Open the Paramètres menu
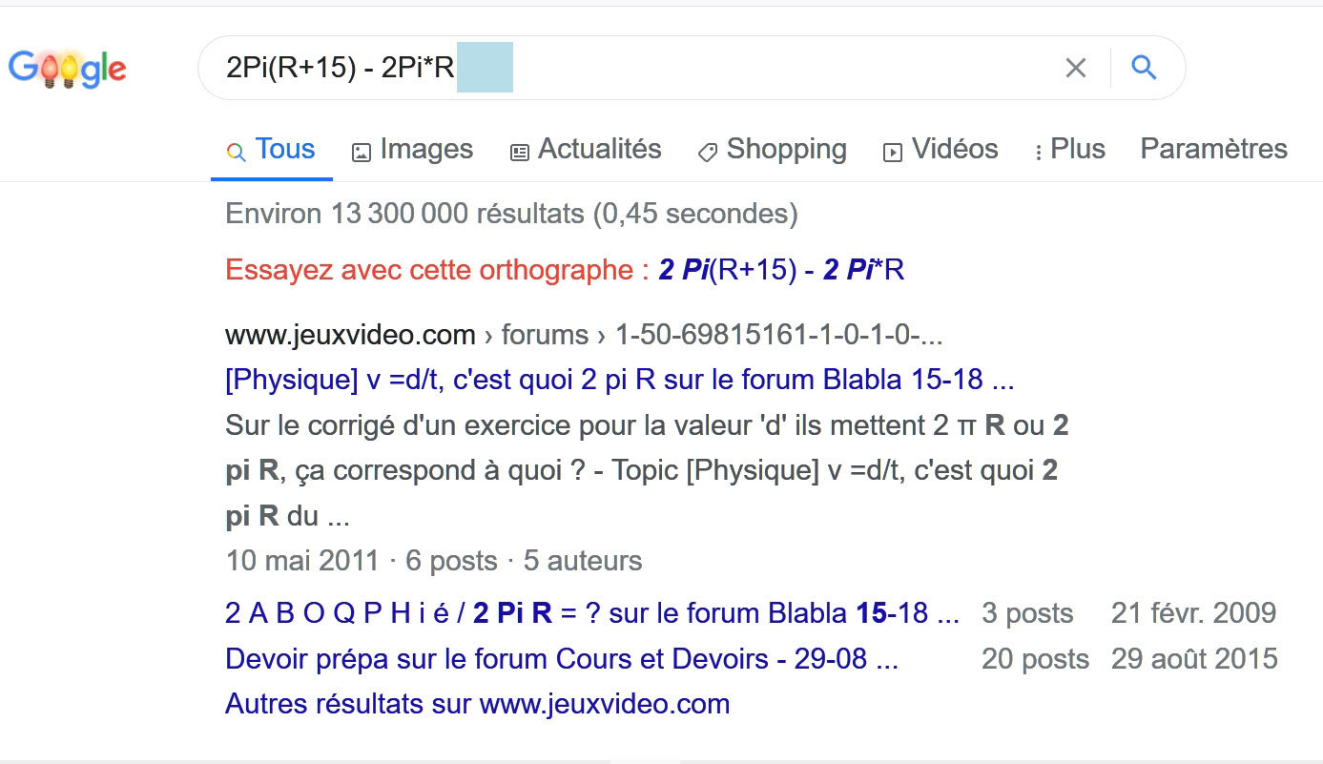Viewport: 1323px width, 764px height. pos(1213,150)
